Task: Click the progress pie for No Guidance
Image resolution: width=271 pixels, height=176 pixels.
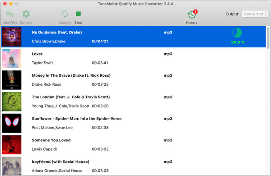Action: (237, 32)
